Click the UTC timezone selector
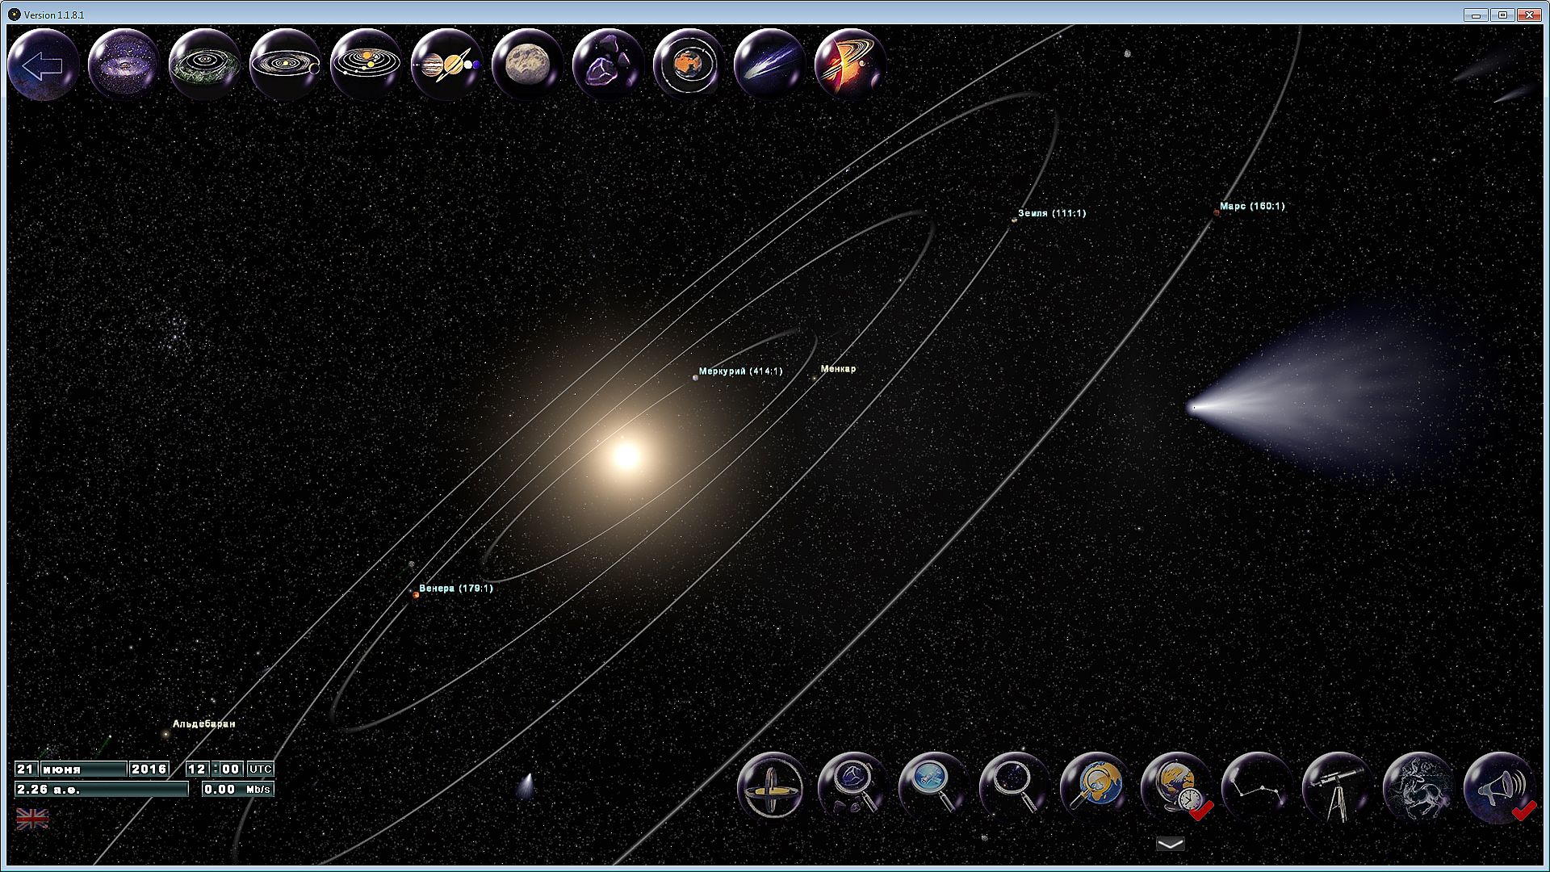This screenshot has height=872, width=1550. (260, 769)
